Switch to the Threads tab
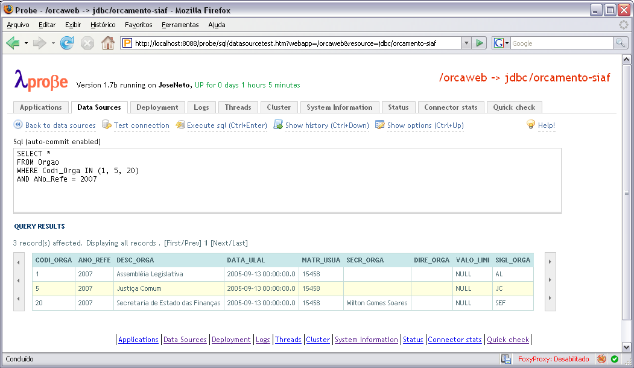The width and height of the screenshot is (634, 368). point(238,107)
